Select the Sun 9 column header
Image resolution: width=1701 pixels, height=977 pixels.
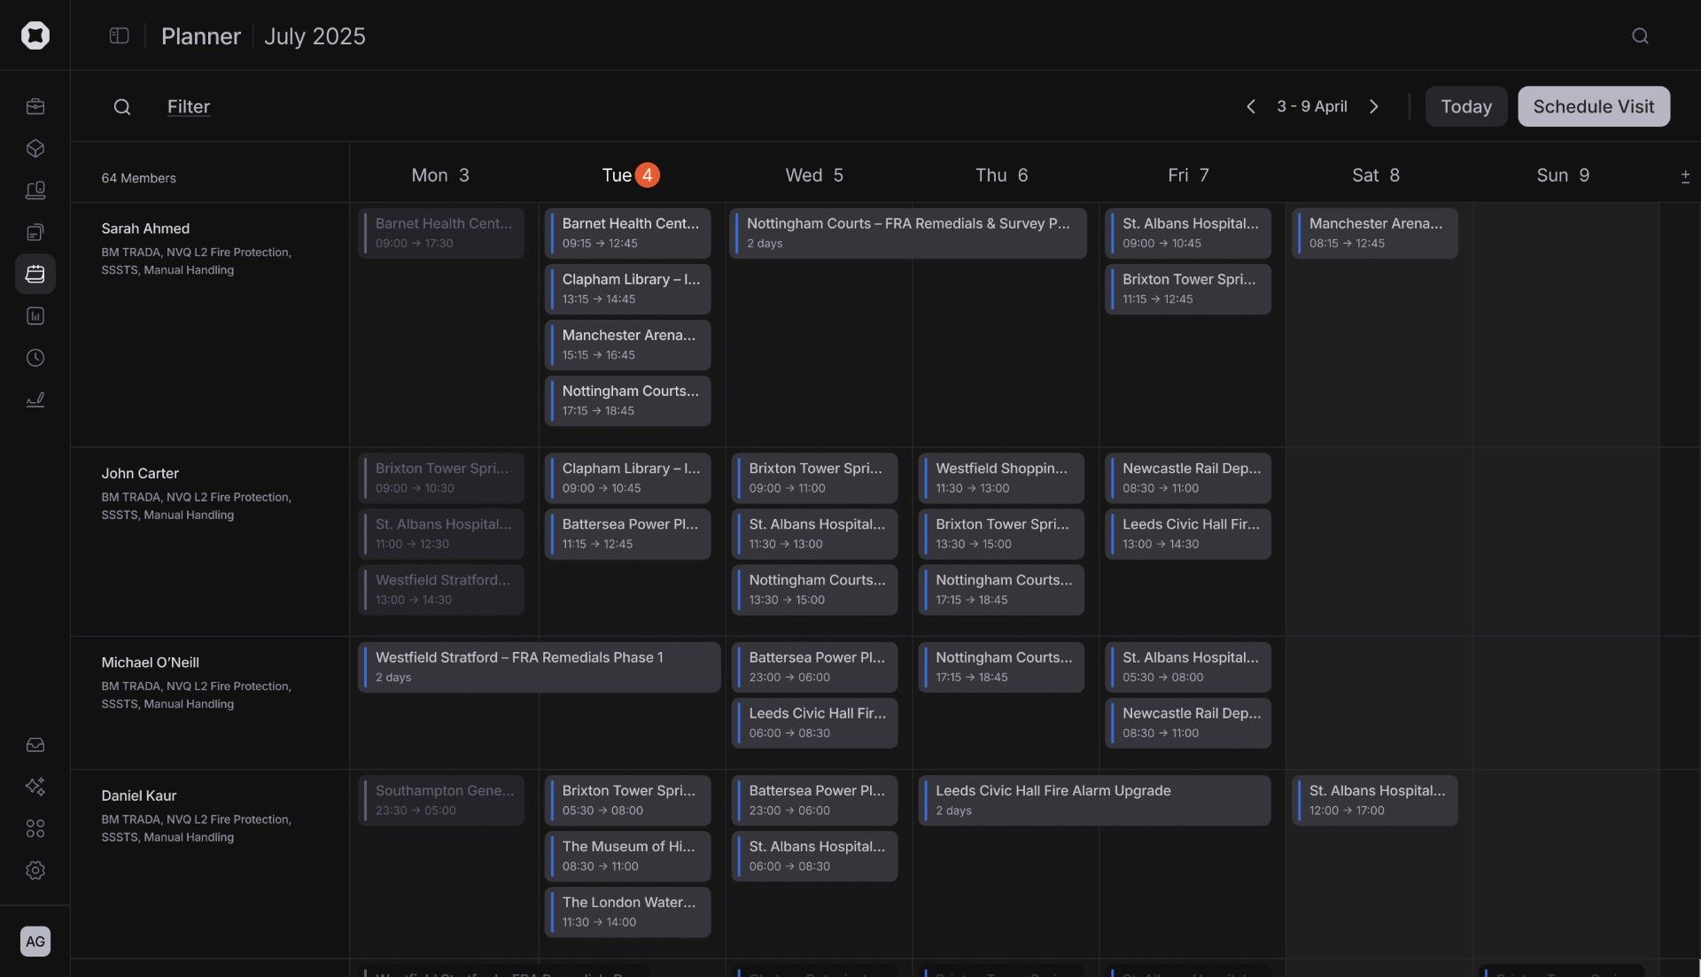click(x=1563, y=175)
